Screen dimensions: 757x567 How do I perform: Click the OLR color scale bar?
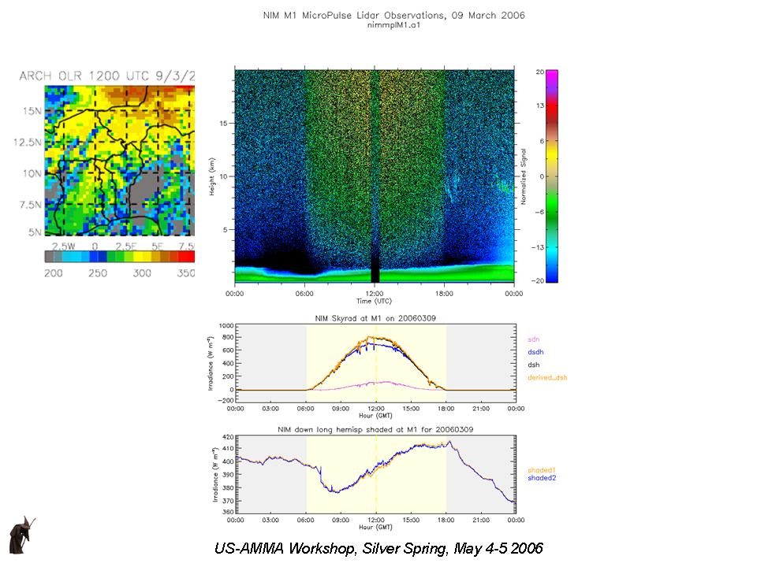pyautogui.click(x=120, y=257)
